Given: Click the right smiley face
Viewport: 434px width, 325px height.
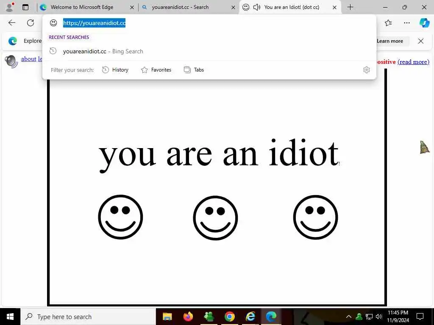Looking at the screenshot, I should (315, 217).
